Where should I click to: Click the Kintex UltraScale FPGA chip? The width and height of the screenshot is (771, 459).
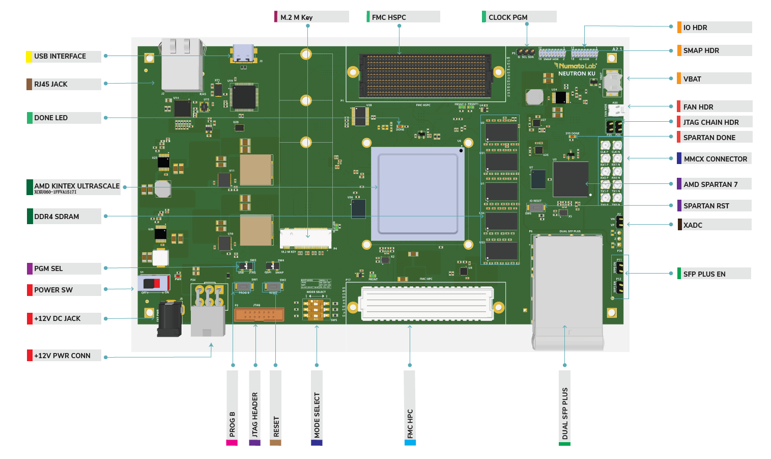click(x=417, y=194)
